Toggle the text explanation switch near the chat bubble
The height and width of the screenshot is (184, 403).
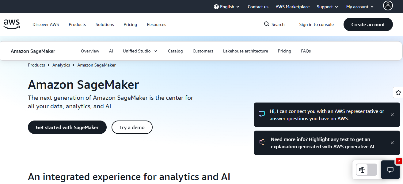[x=366, y=170]
